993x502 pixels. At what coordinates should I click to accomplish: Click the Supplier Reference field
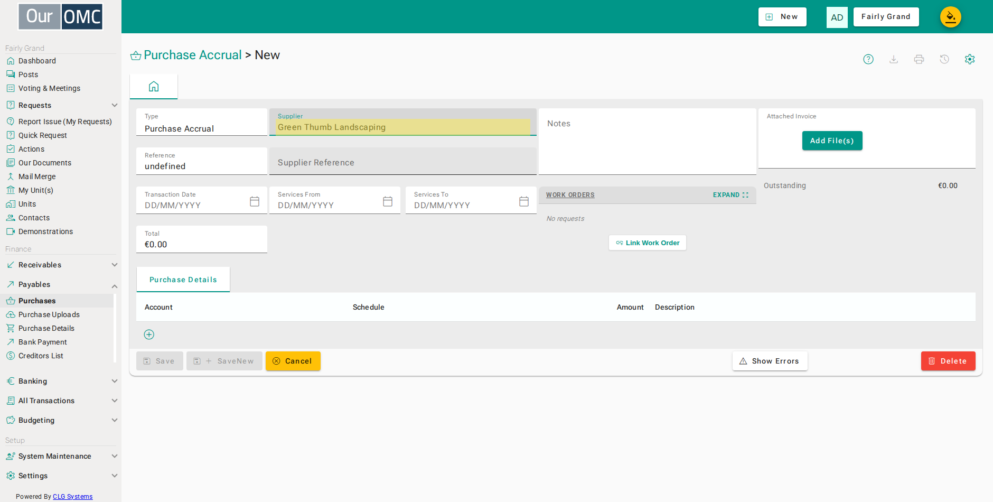[403, 161]
